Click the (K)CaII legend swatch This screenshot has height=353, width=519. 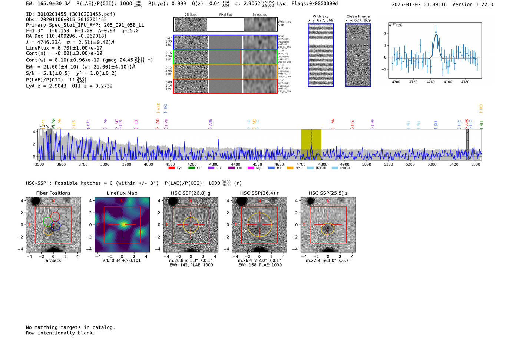pyautogui.click(x=310, y=168)
